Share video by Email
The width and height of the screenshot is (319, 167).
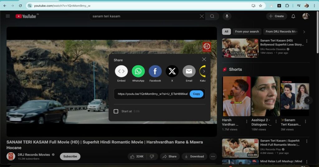pos(189,71)
